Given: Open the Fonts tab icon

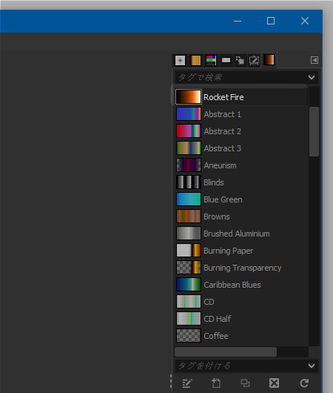Looking at the screenshot, I should [226, 60].
